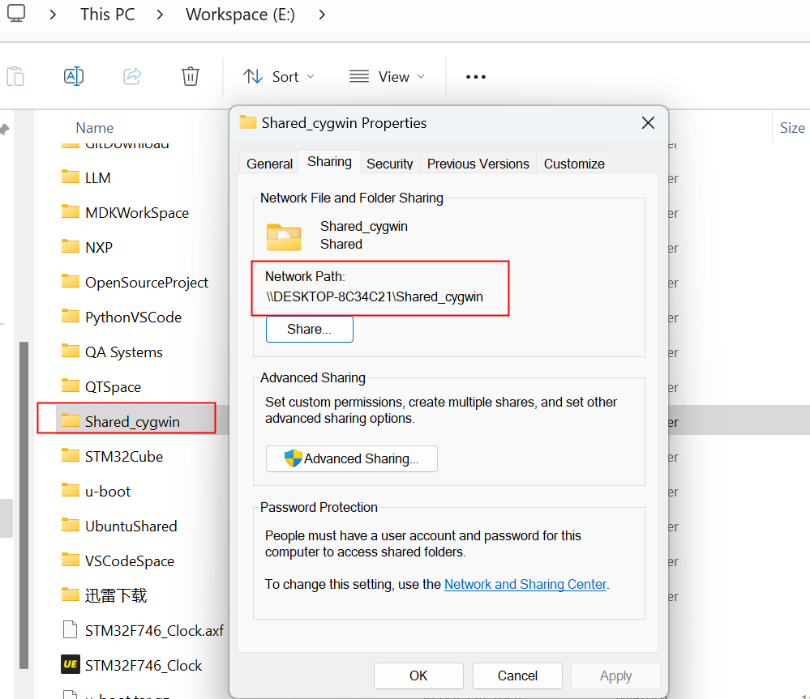Open the View dropdown menu
The height and width of the screenshot is (699, 810).
[387, 76]
